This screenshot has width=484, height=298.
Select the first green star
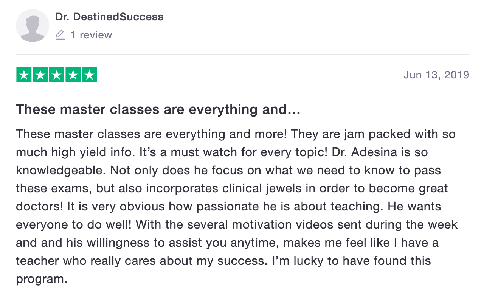[24, 75]
